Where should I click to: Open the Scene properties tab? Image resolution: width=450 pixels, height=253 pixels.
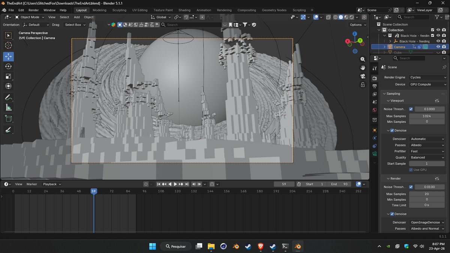(374, 102)
